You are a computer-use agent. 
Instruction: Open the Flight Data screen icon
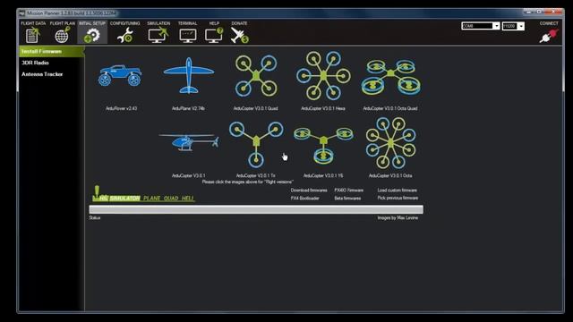pos(32,36)
